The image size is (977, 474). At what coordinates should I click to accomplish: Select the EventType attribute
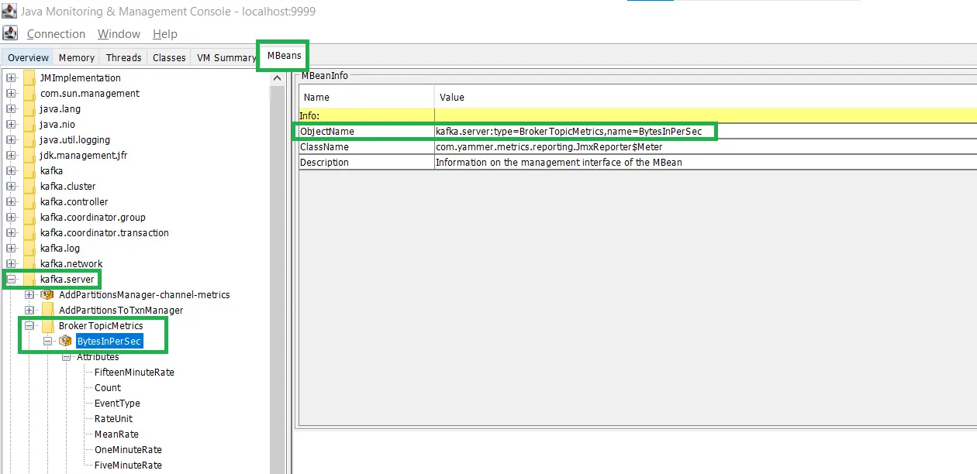click(x=117, y=404)
